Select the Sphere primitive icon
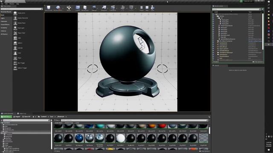Viewport: 273px width, 153px height. point(15,43)
